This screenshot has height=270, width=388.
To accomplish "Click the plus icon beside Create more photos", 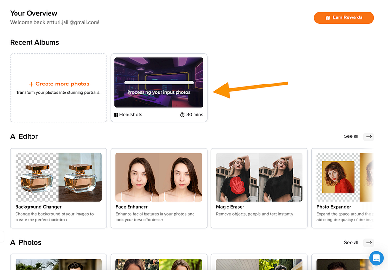I will click(31, 84).
